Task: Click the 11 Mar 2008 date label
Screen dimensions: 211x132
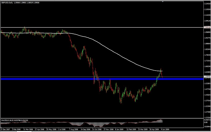Action: coord(28,129)
